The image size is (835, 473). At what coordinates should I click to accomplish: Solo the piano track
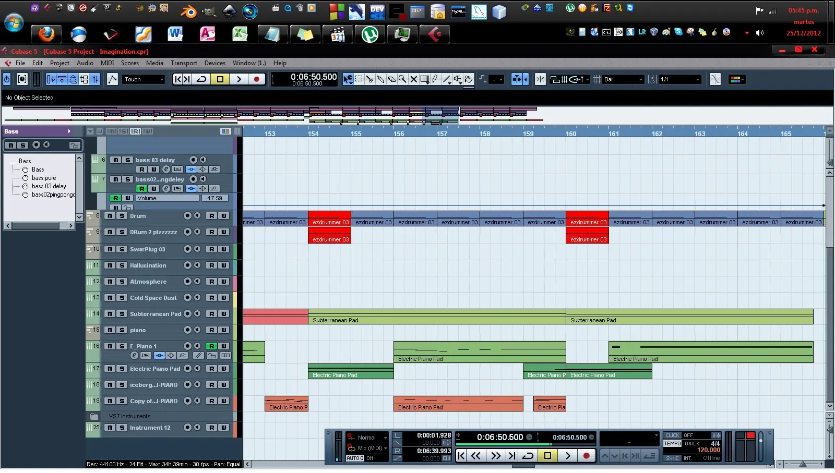(122, 330)
